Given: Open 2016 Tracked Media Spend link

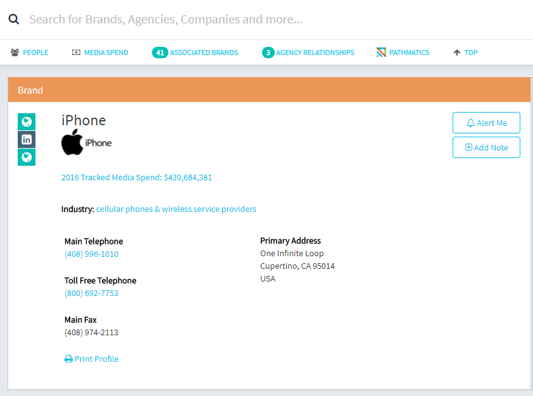Looking at the screenshot, I should 137,177.
